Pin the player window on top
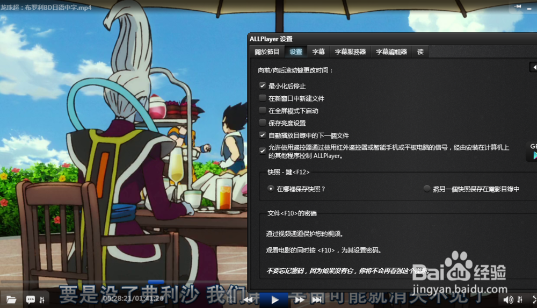The height and width of the screenshot is (308, 537). [518, 6]
